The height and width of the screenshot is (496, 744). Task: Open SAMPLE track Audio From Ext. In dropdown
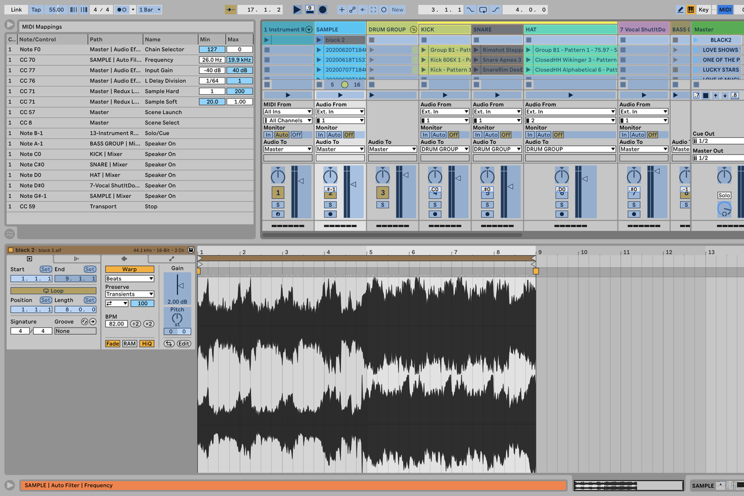coord(340,112)
